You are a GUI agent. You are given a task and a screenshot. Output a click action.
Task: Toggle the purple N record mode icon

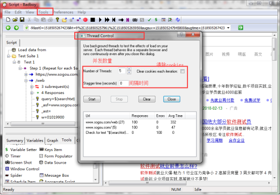(x=127, y=20)
